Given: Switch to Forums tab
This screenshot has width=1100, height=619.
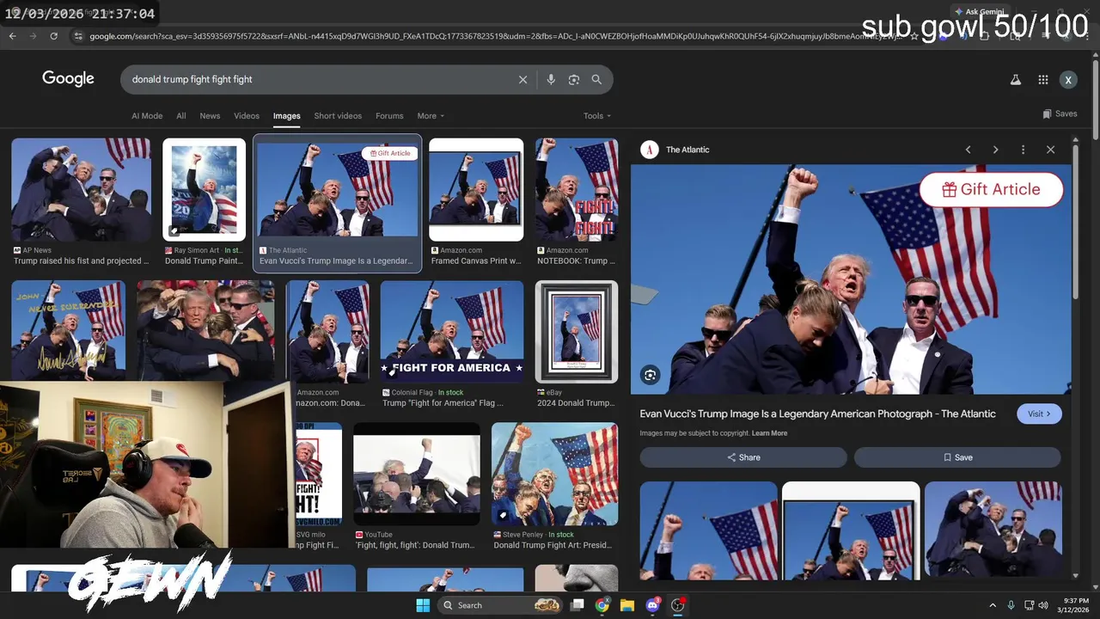Looking at the screenshot, I should click(x=389, y=116).
